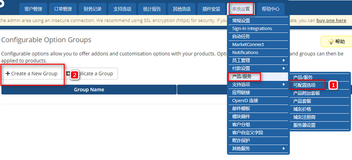352x160 pixels.
Task: Switch to the 客户管理 tab
Action: coord(33,9)
